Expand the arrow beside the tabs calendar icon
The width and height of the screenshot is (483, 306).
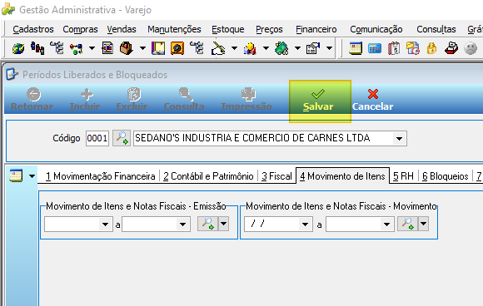pos(32,176)
